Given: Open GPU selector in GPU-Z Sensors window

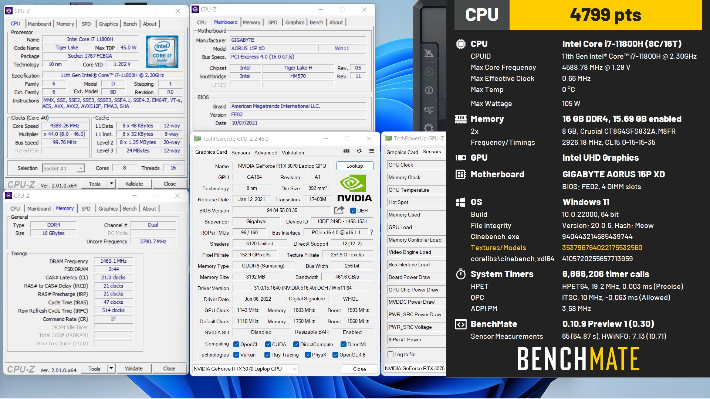Looking at the screenshot, I should point(415,368).
